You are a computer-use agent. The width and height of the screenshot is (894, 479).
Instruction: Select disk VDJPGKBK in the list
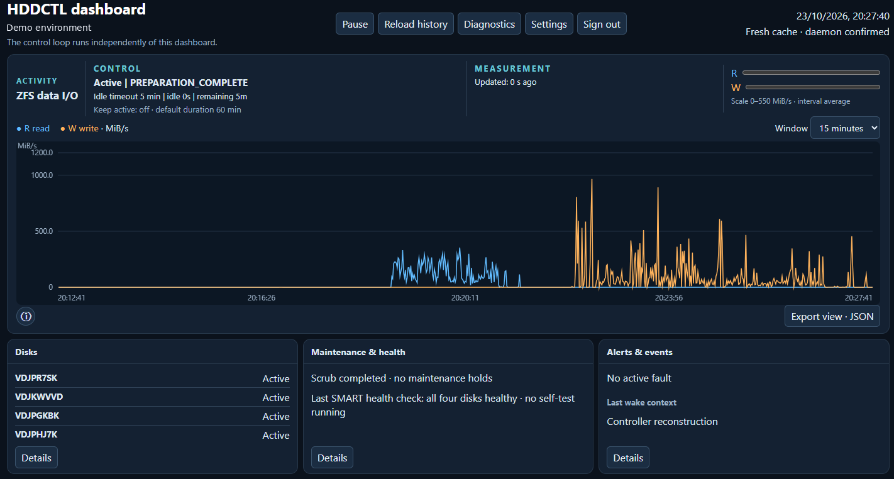pos(152,416)
